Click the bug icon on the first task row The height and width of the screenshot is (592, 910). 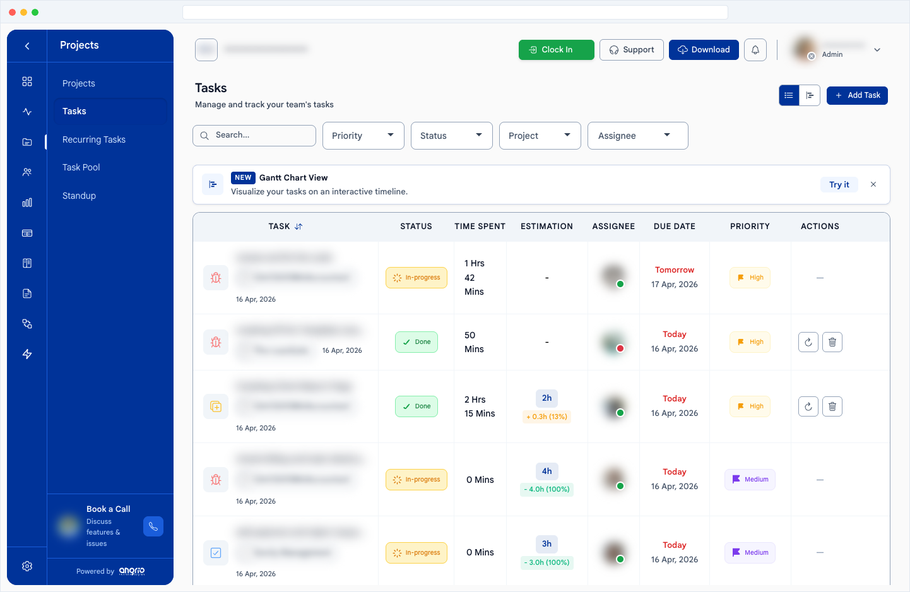[x=216, y=277]
